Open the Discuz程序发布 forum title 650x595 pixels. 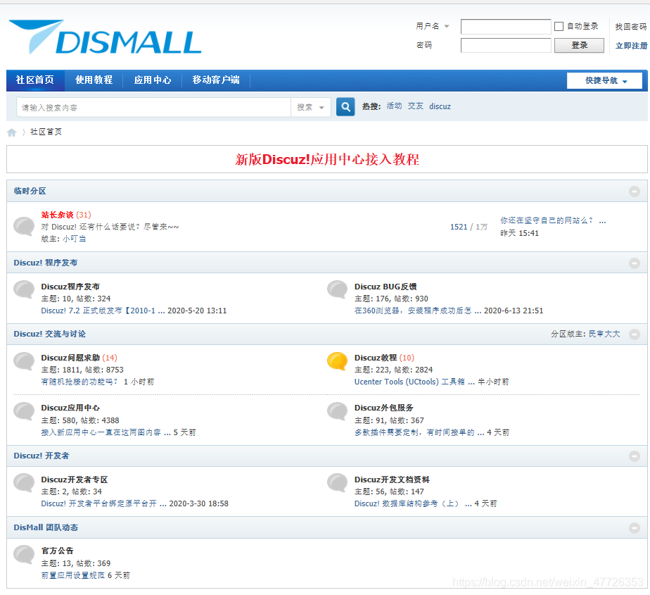click(70, 287)
